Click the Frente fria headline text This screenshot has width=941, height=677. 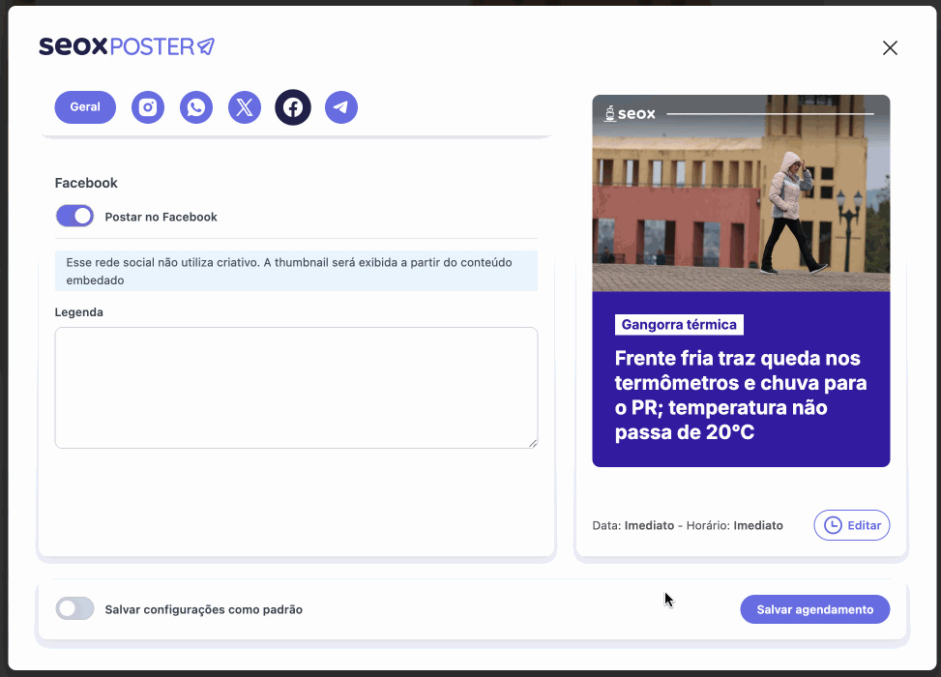click(x=740, y=395)
